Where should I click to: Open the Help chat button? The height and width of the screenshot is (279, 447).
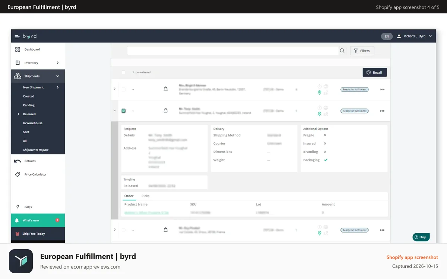coord(421,237)
